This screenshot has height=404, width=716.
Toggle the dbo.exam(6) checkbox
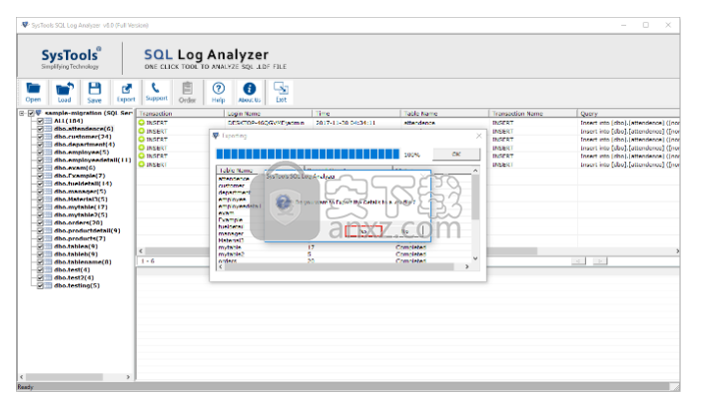(x=40, y=168)
